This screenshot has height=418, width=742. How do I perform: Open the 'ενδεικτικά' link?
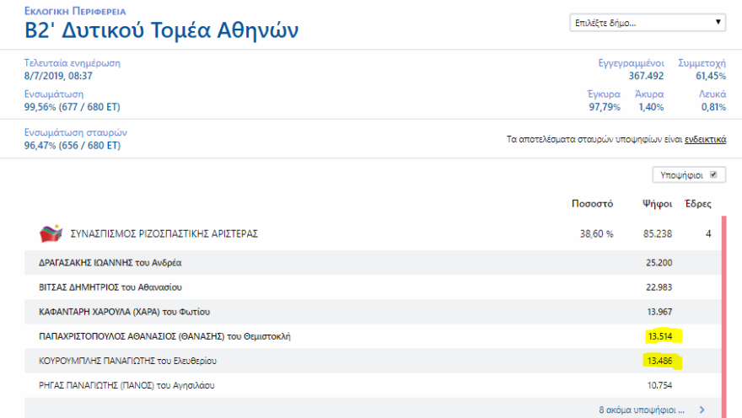point(705,140)
